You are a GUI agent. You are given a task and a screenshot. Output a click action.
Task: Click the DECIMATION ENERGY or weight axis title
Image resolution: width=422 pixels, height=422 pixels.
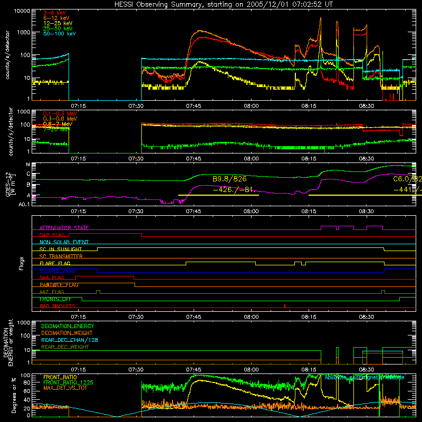(x=8, y=342)
